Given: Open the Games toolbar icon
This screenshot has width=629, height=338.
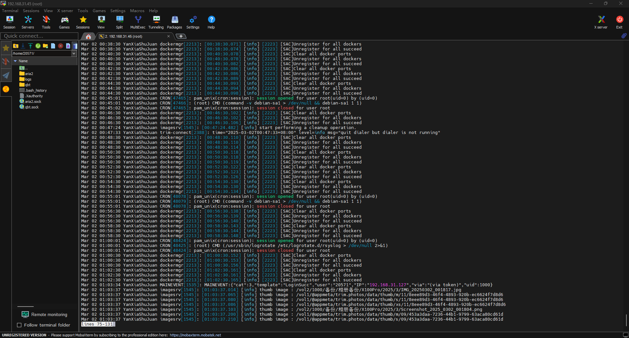Looking at the screenshot, I should [65, 22].
